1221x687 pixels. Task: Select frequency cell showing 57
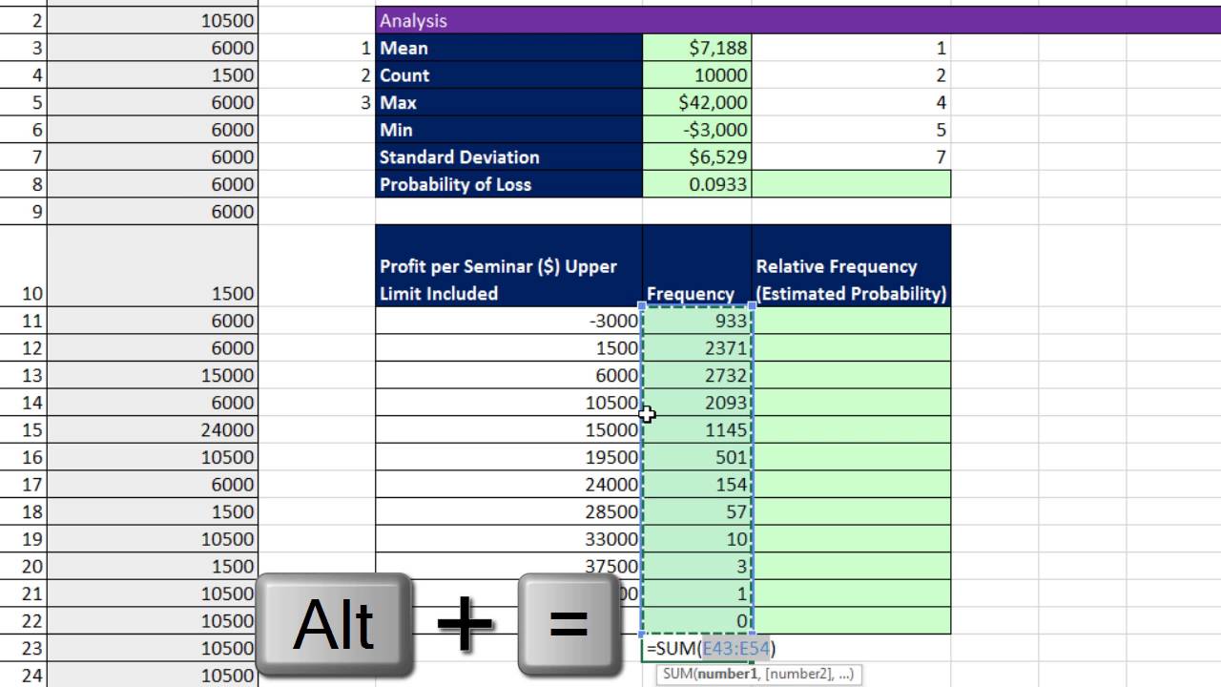pos(697,511)
